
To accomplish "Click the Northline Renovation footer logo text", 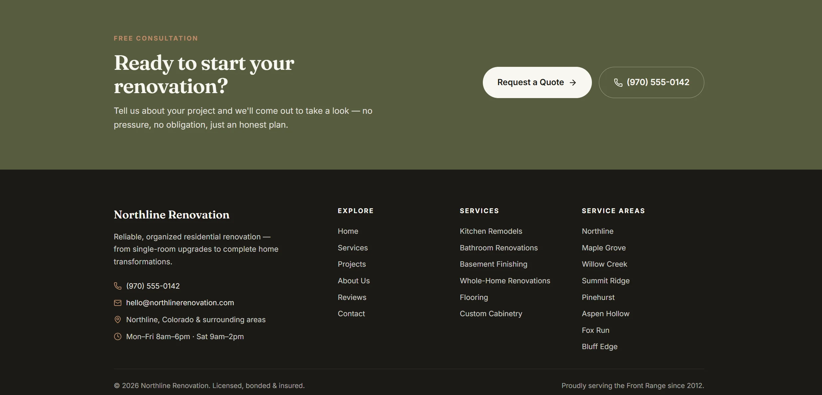I will [172, 215].
